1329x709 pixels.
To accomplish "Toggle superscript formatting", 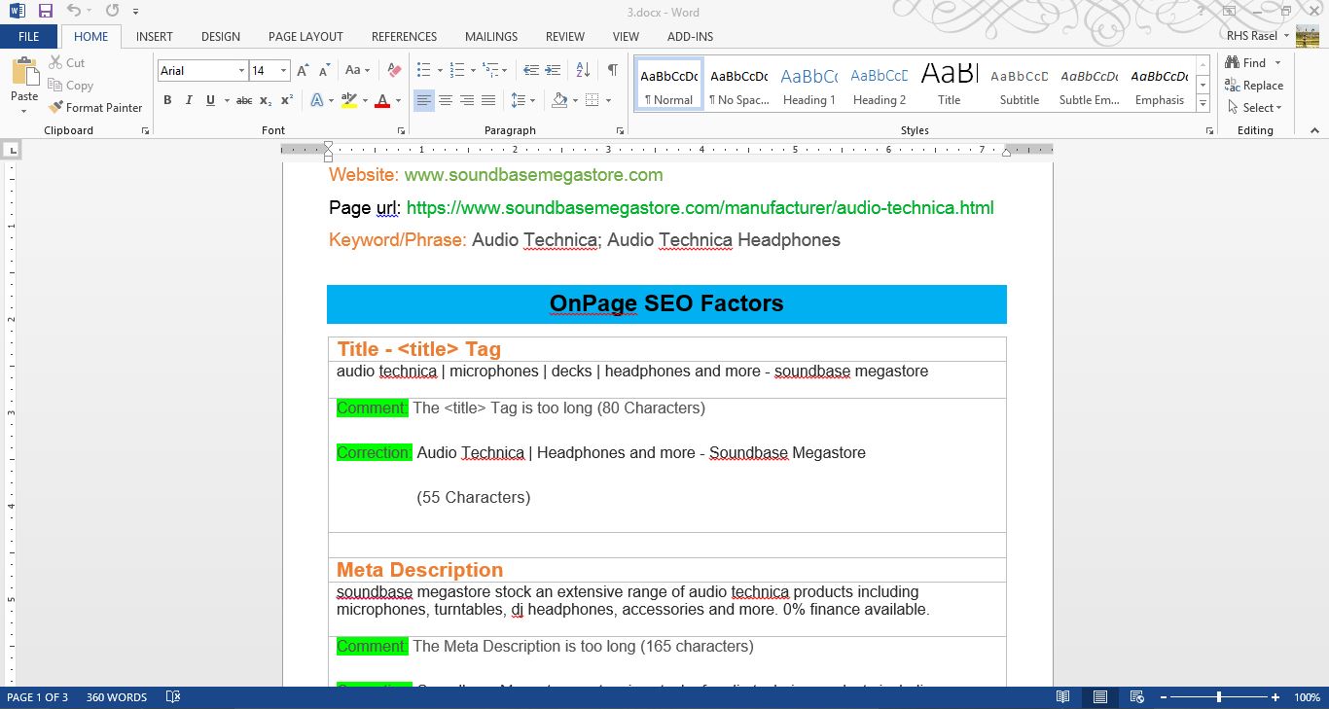I will [x=285, y=100].
